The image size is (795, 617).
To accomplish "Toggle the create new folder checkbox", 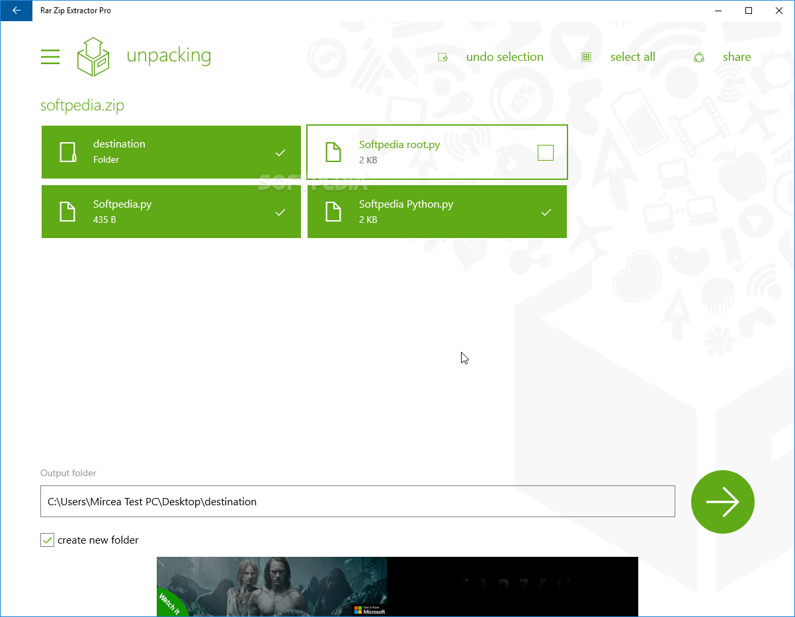I will pyautogui.click(x=47, y=540).
